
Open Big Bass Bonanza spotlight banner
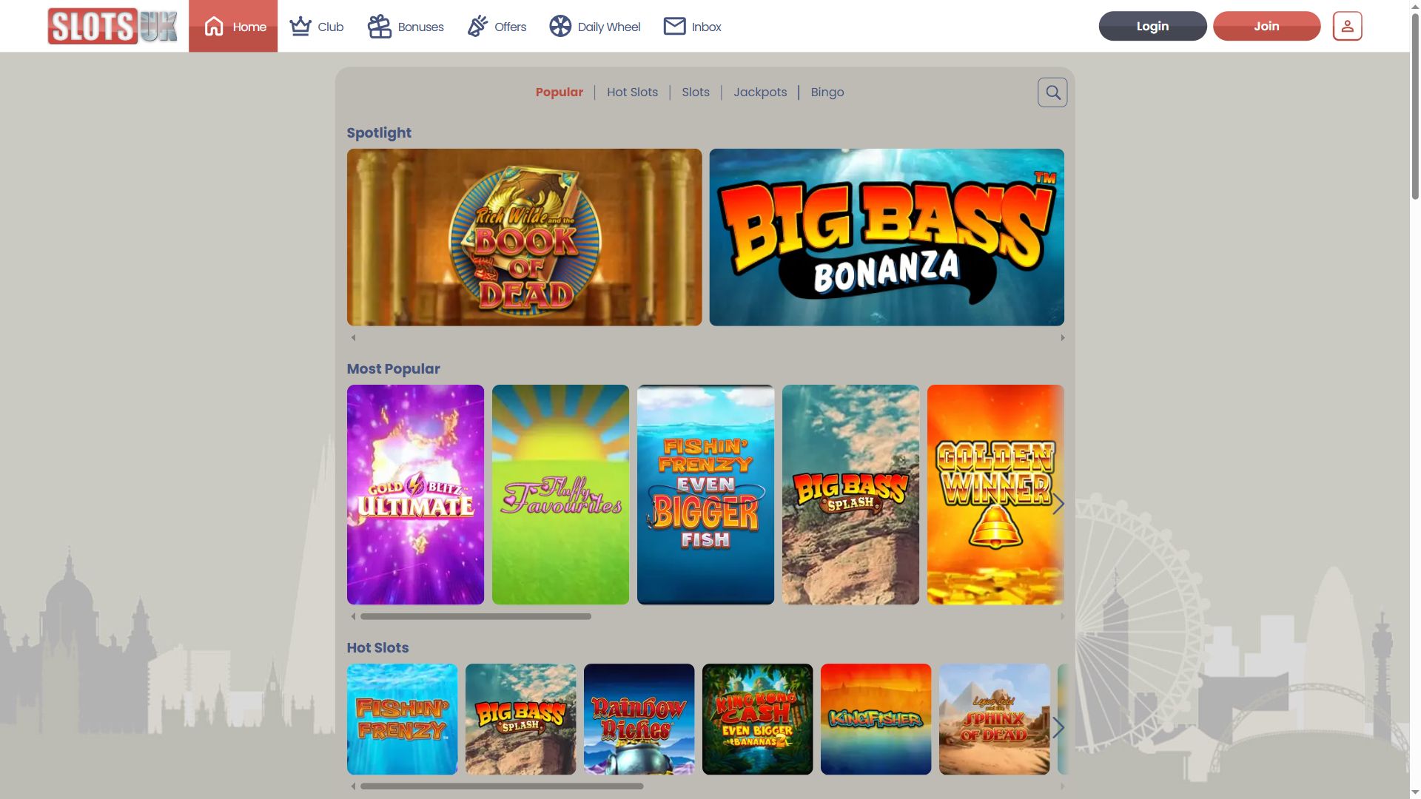886,237
